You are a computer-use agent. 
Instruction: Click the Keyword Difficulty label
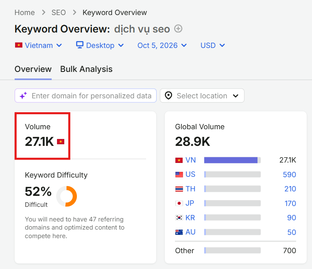click(x=56, y=175)
